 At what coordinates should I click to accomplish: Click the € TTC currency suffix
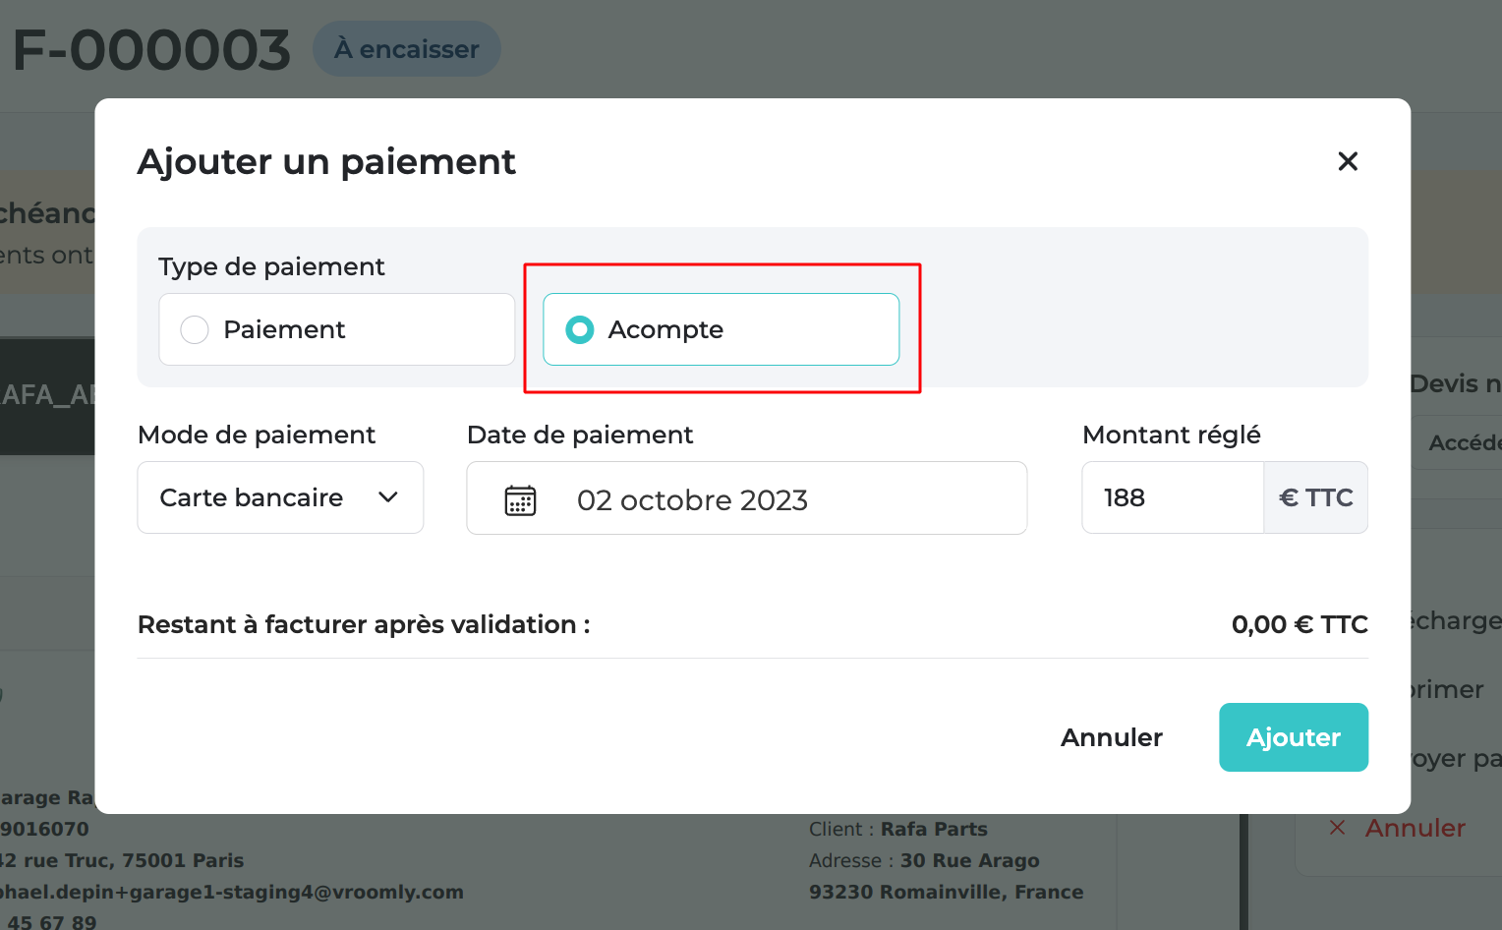1316,497
